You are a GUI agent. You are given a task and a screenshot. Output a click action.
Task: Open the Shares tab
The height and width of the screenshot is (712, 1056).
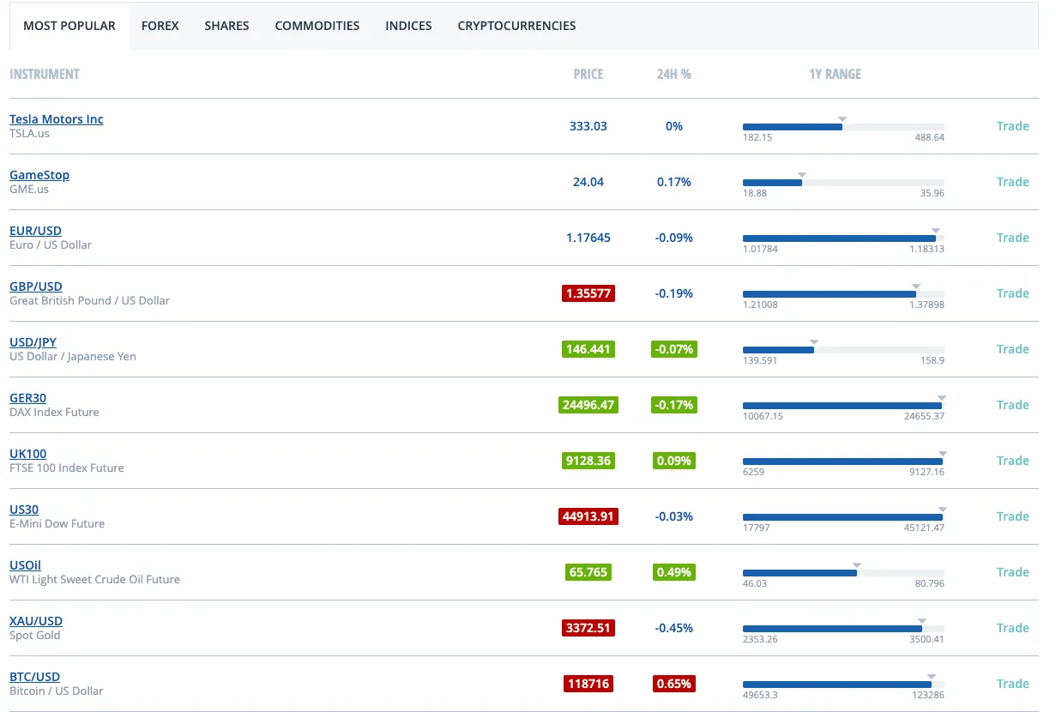[x=226, y=26]
